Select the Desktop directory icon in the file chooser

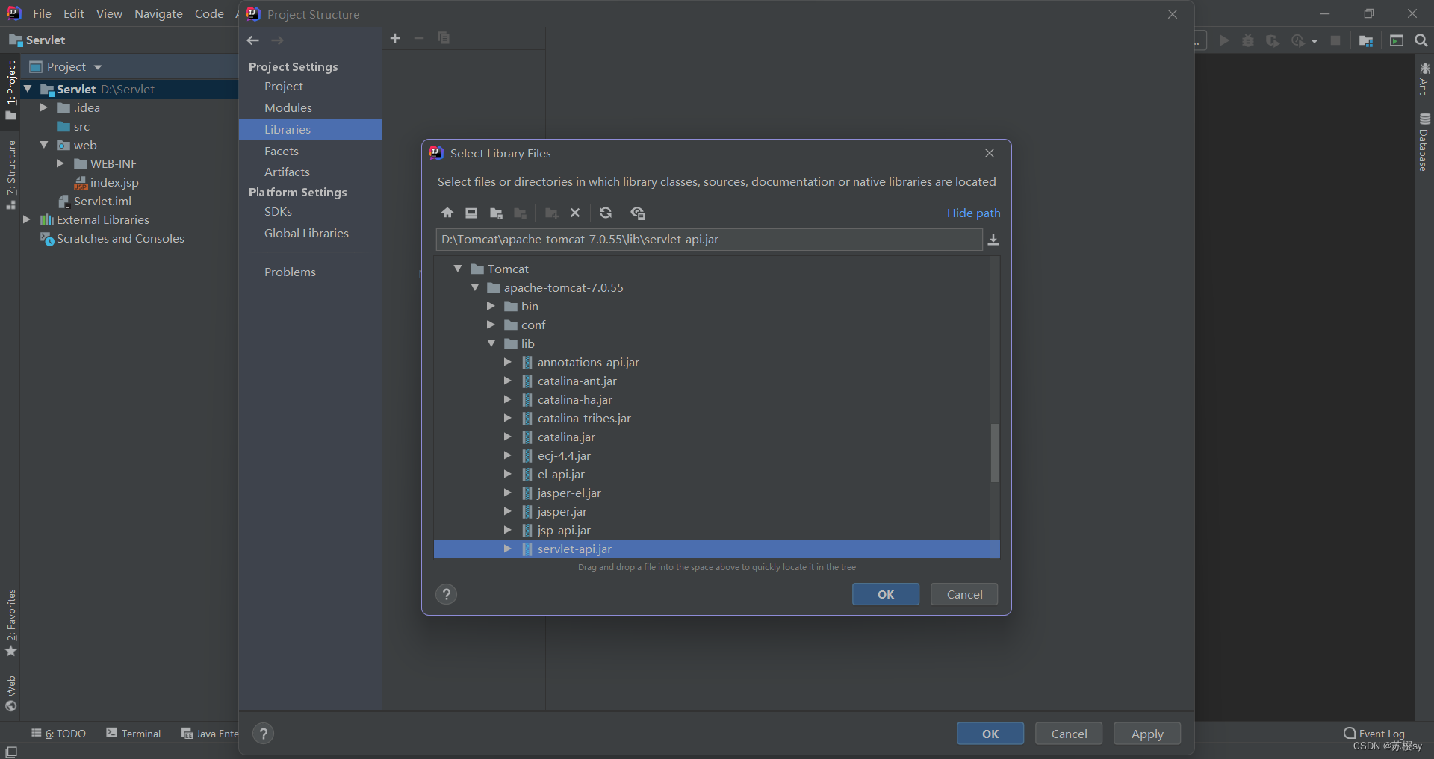(471, 213)
